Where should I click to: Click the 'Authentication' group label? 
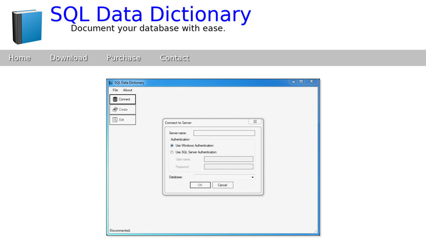[180, 139]
